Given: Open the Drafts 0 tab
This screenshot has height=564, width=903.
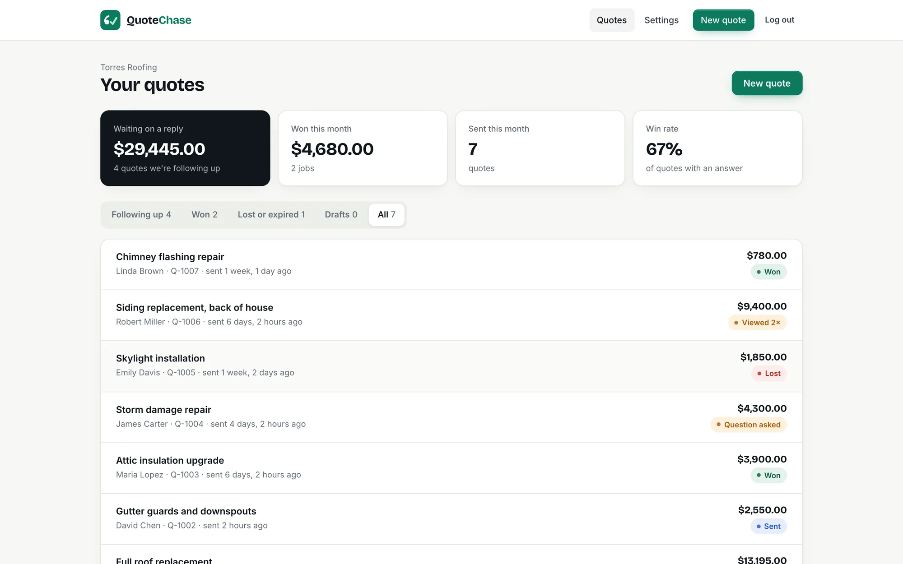Looking at the screenshot, I should click(341, 214).
